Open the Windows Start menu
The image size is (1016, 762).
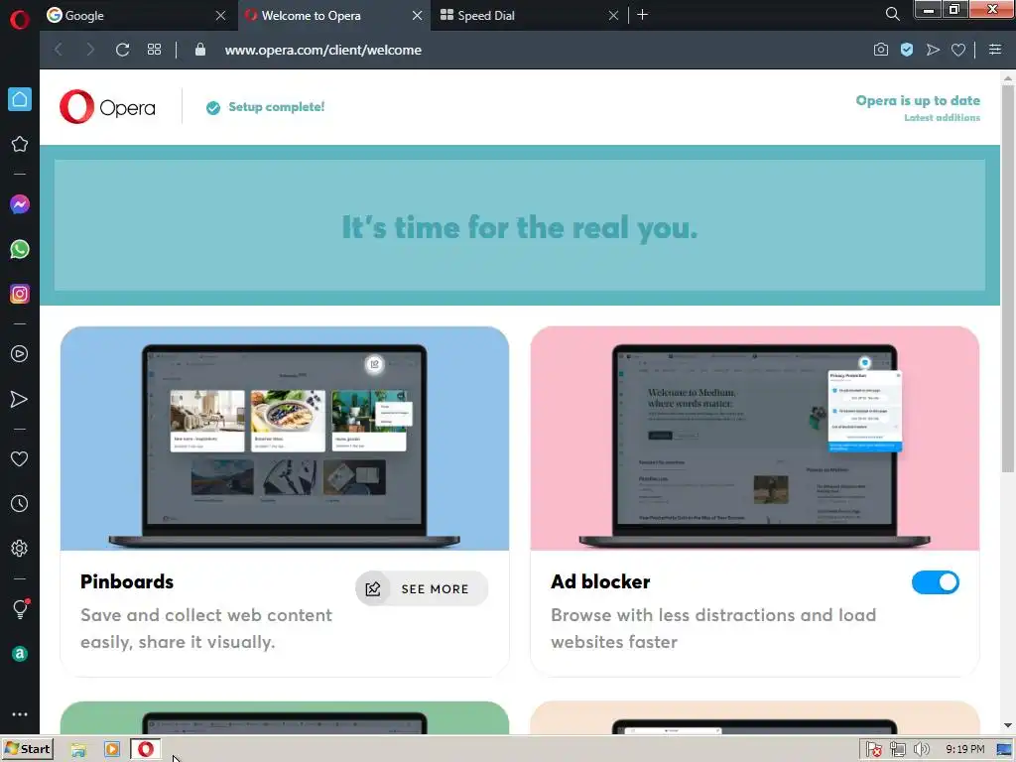(27, 749)
